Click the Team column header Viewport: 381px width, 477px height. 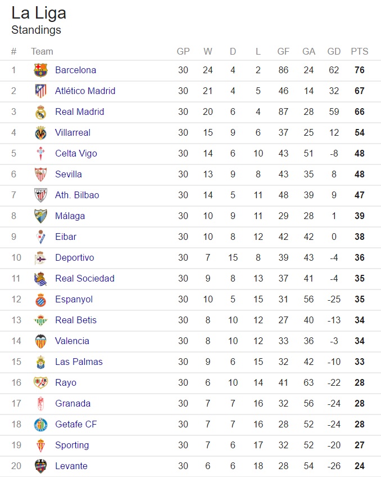42,52
